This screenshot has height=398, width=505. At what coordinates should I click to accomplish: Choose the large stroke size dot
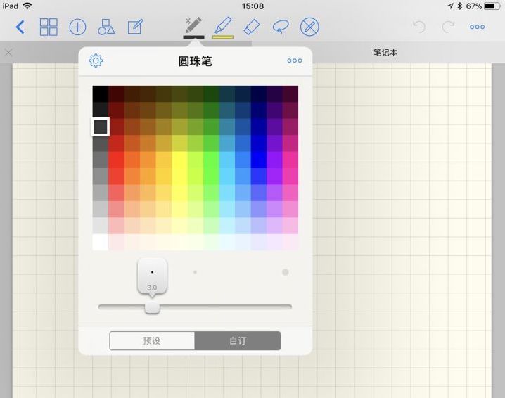tap(285, 272)
